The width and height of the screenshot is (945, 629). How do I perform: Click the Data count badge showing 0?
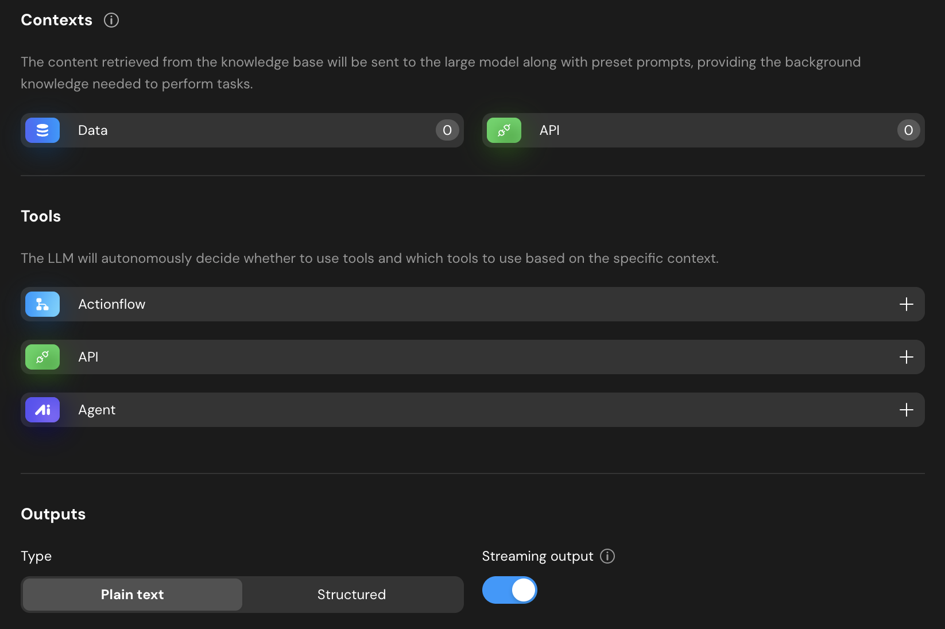447,130
